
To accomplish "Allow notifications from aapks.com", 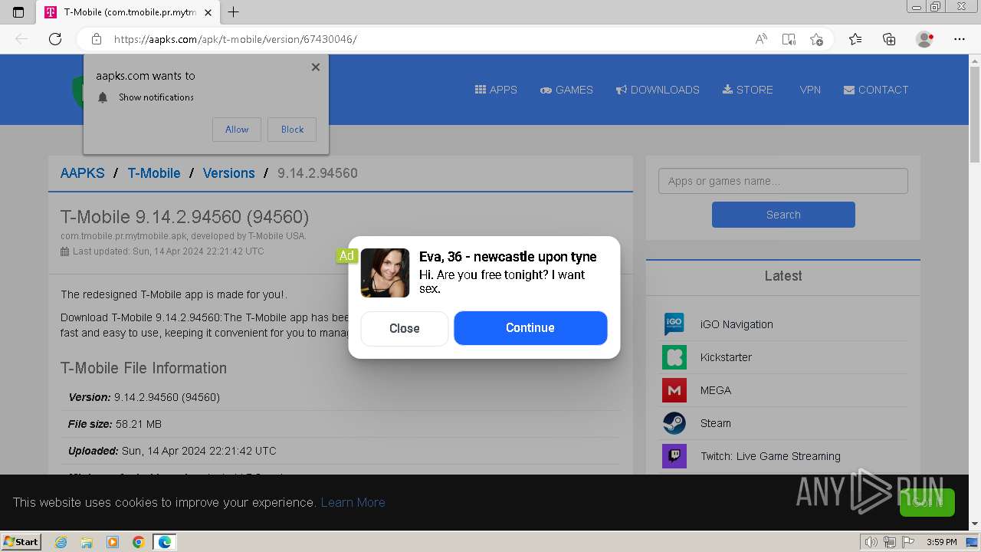I will (x=237, y=130).
